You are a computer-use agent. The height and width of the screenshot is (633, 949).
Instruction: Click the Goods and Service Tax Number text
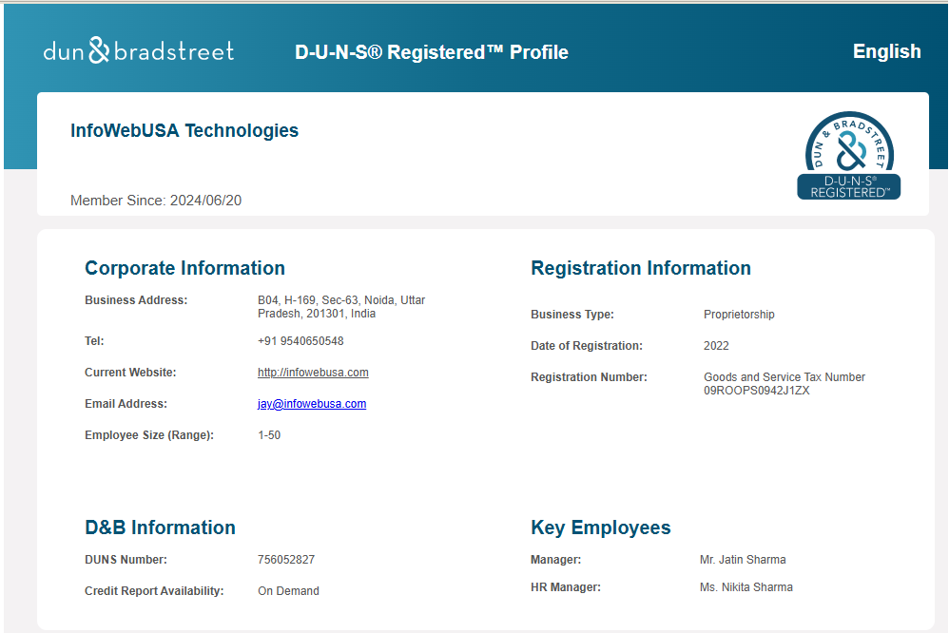coord(784,377)
